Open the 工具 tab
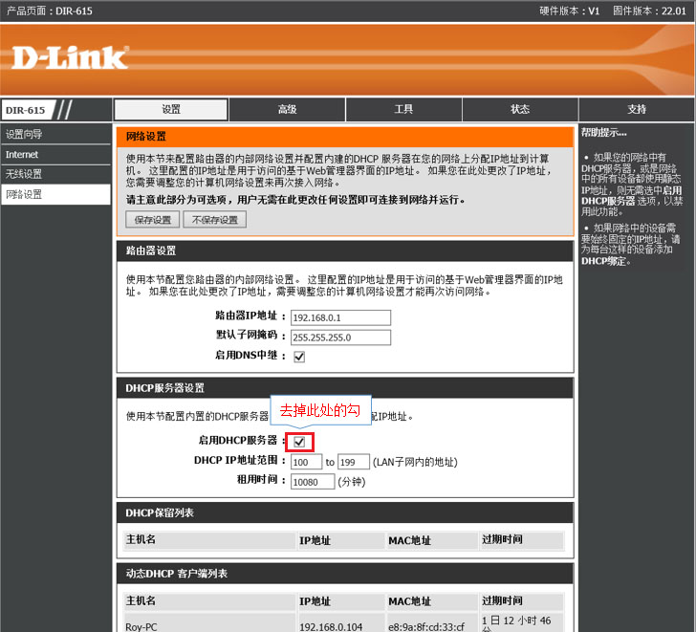This screenshot has height=632, width=696. (x=403, y=110)
